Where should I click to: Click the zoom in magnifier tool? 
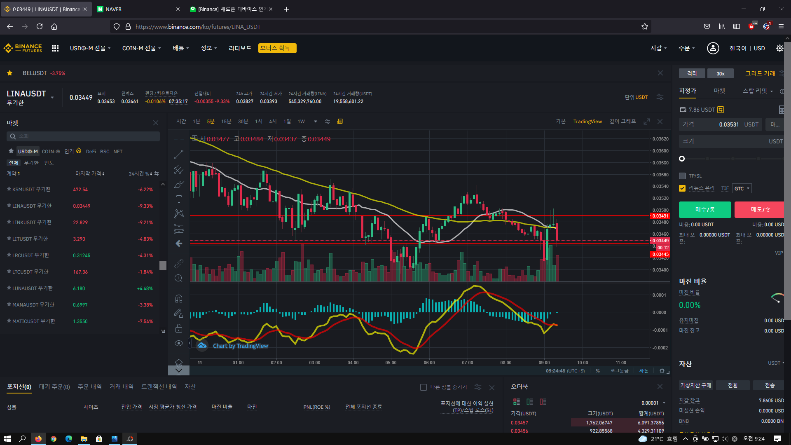tap(178, 279)
